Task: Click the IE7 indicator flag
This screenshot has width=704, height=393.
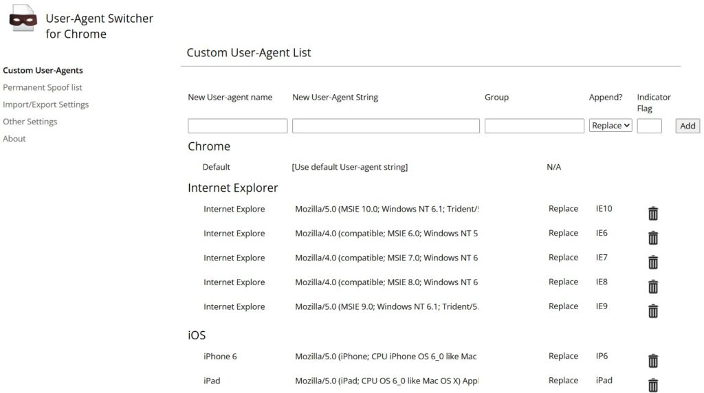Action: [602, 258]
